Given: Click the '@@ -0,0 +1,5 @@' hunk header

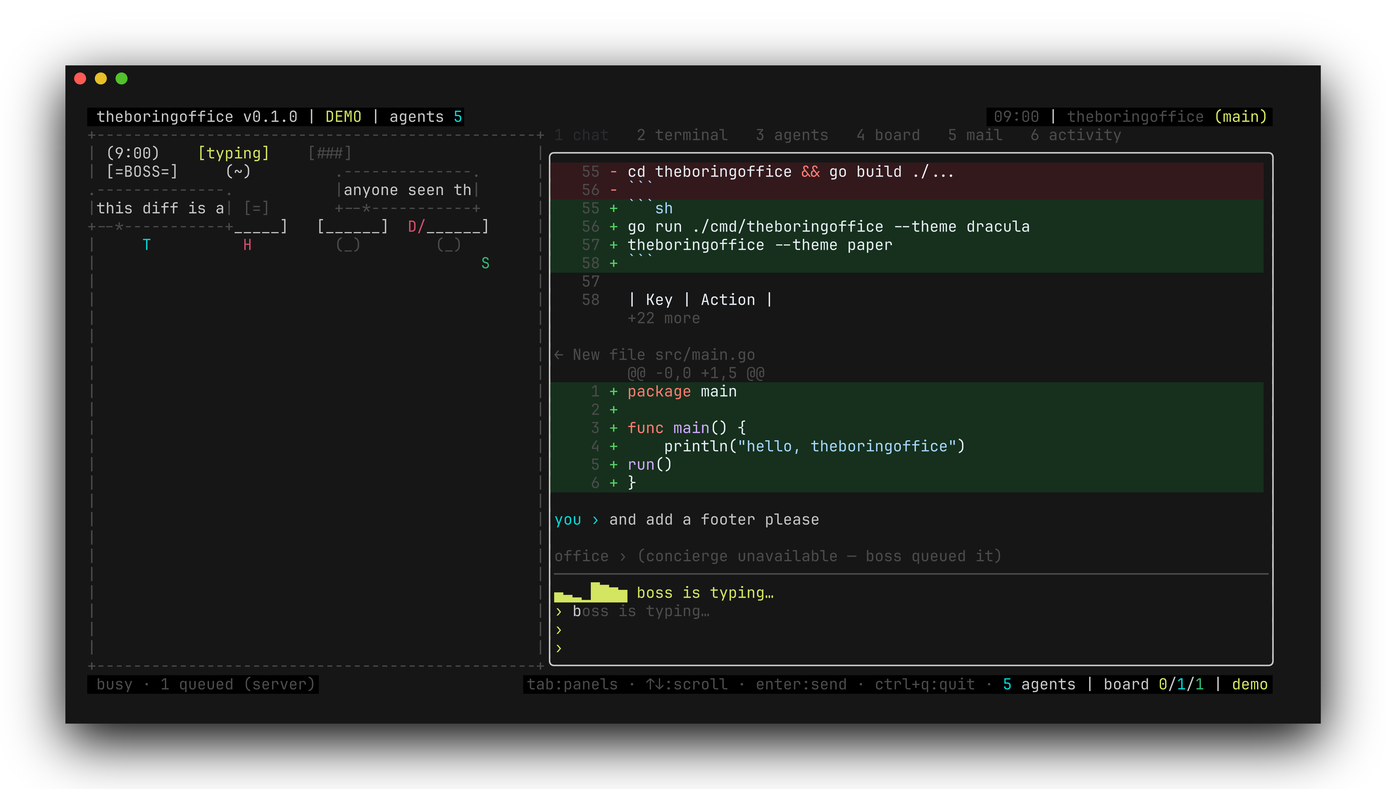Looking at the screenshot, I should (695, 373).
